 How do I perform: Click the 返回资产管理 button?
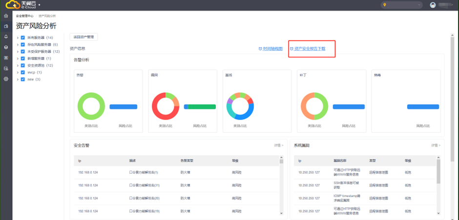point(84,37)
